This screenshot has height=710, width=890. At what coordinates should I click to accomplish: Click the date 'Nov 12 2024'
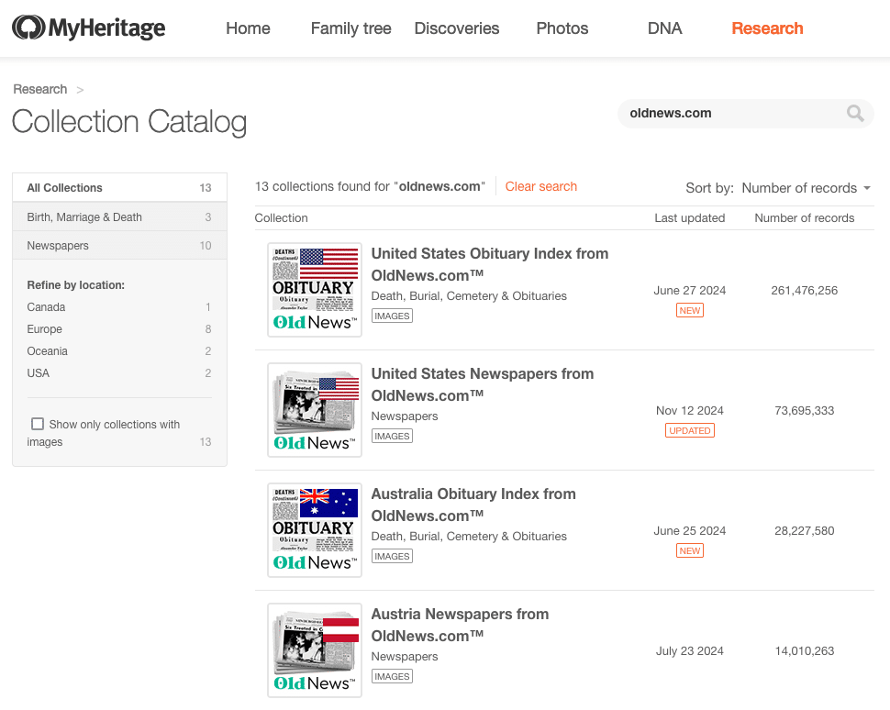[690, 411]
